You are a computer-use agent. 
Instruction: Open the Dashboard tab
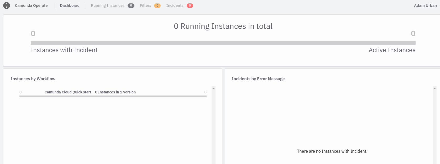click(x=70, y=6)
